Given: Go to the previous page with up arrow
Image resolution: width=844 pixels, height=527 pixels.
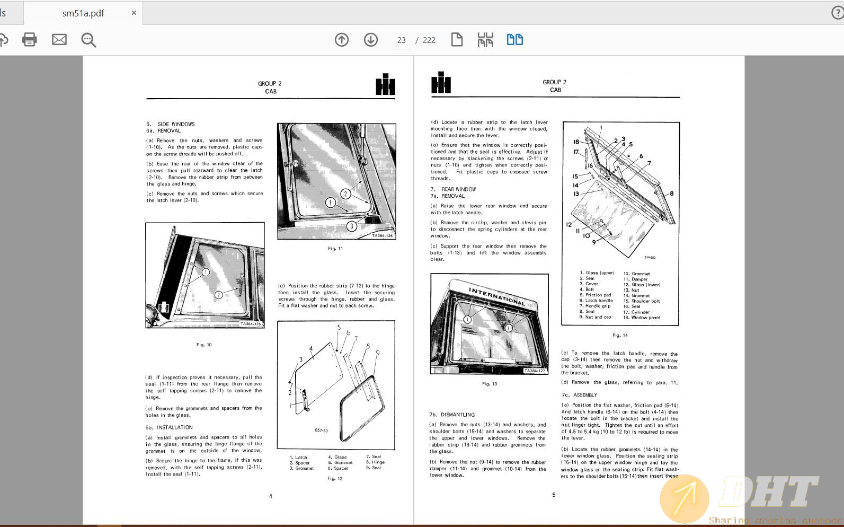Looking at the screenshot, I should [342, 40].
